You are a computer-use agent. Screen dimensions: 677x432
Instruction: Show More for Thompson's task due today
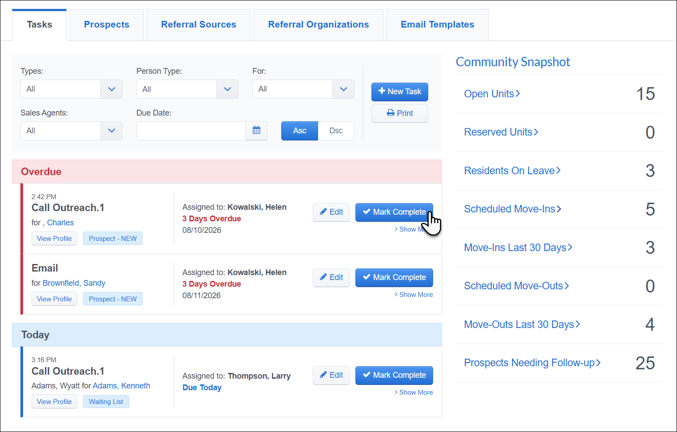[414, 392]
